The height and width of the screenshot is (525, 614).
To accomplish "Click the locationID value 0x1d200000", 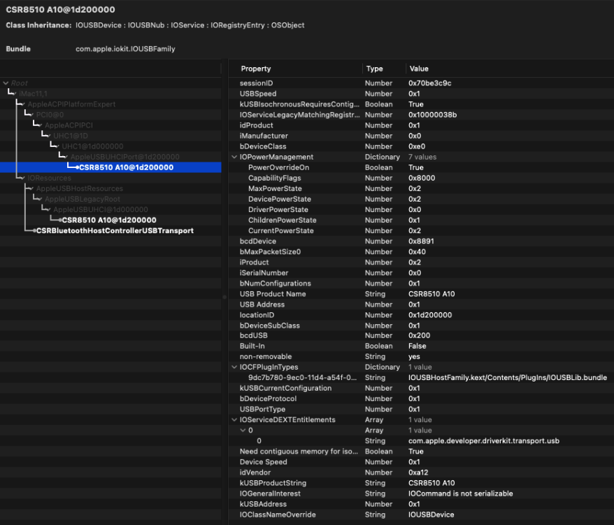I will [x=430, y=315].
